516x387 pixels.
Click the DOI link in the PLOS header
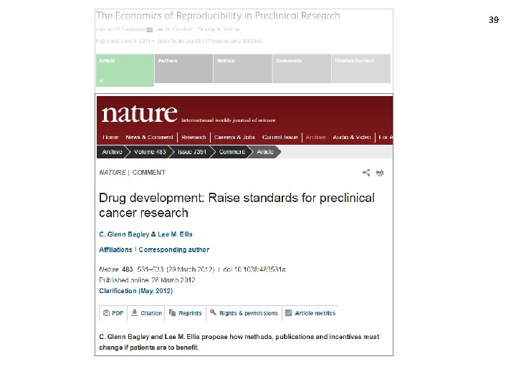pyautogui.click(x=210, y=41)
